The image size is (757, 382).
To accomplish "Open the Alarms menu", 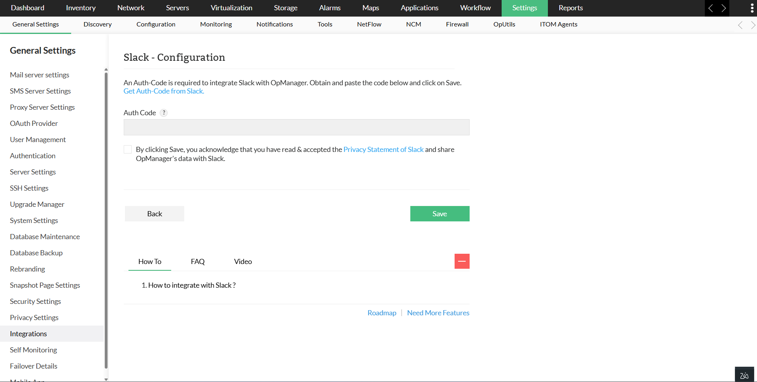I will 330,8.
